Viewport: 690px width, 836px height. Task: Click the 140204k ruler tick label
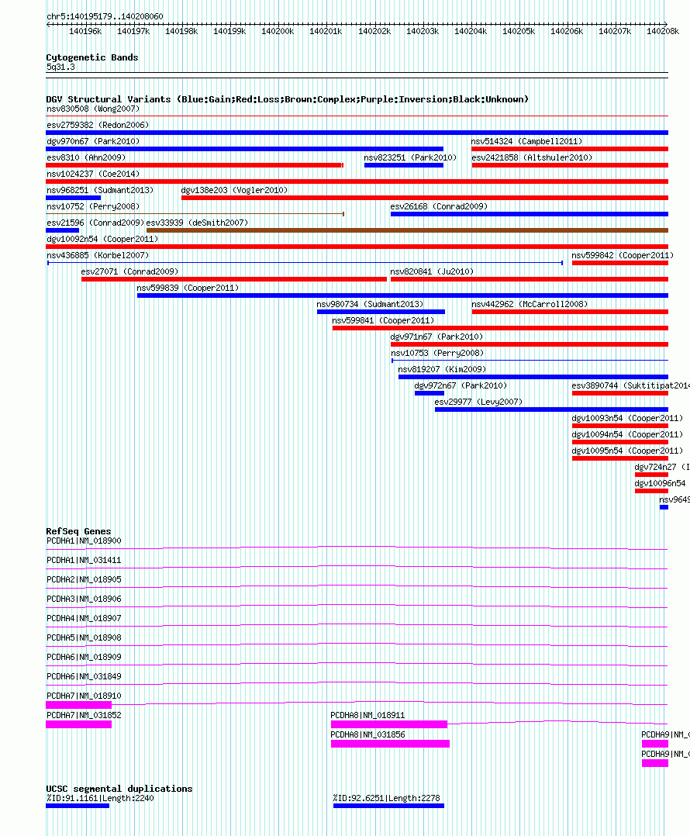point(471,32)
